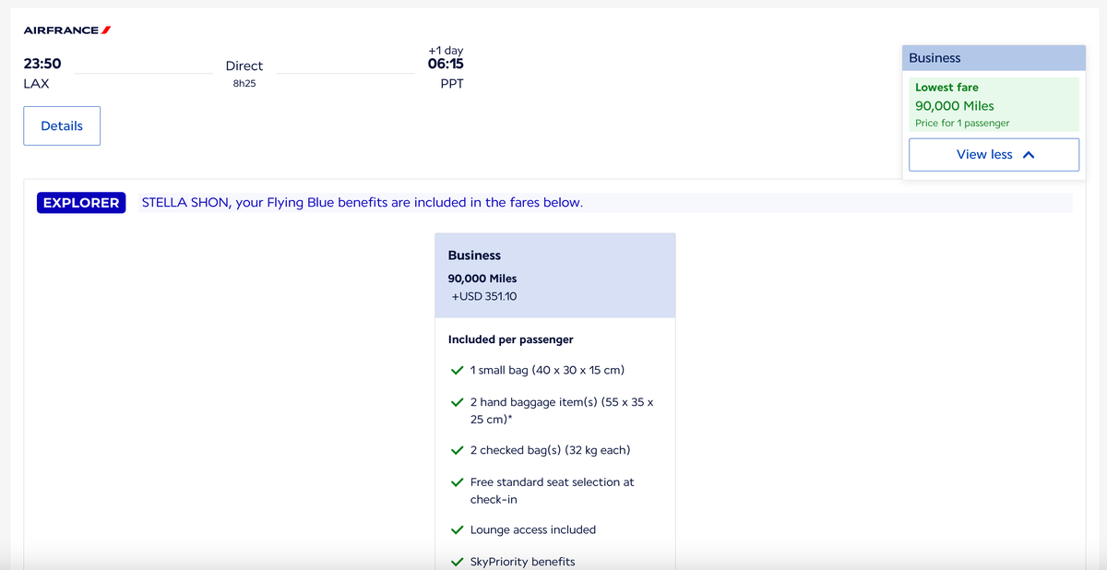
Task: Click the blue EXPLORER tier badge
Action: click(x=81, y=203)
